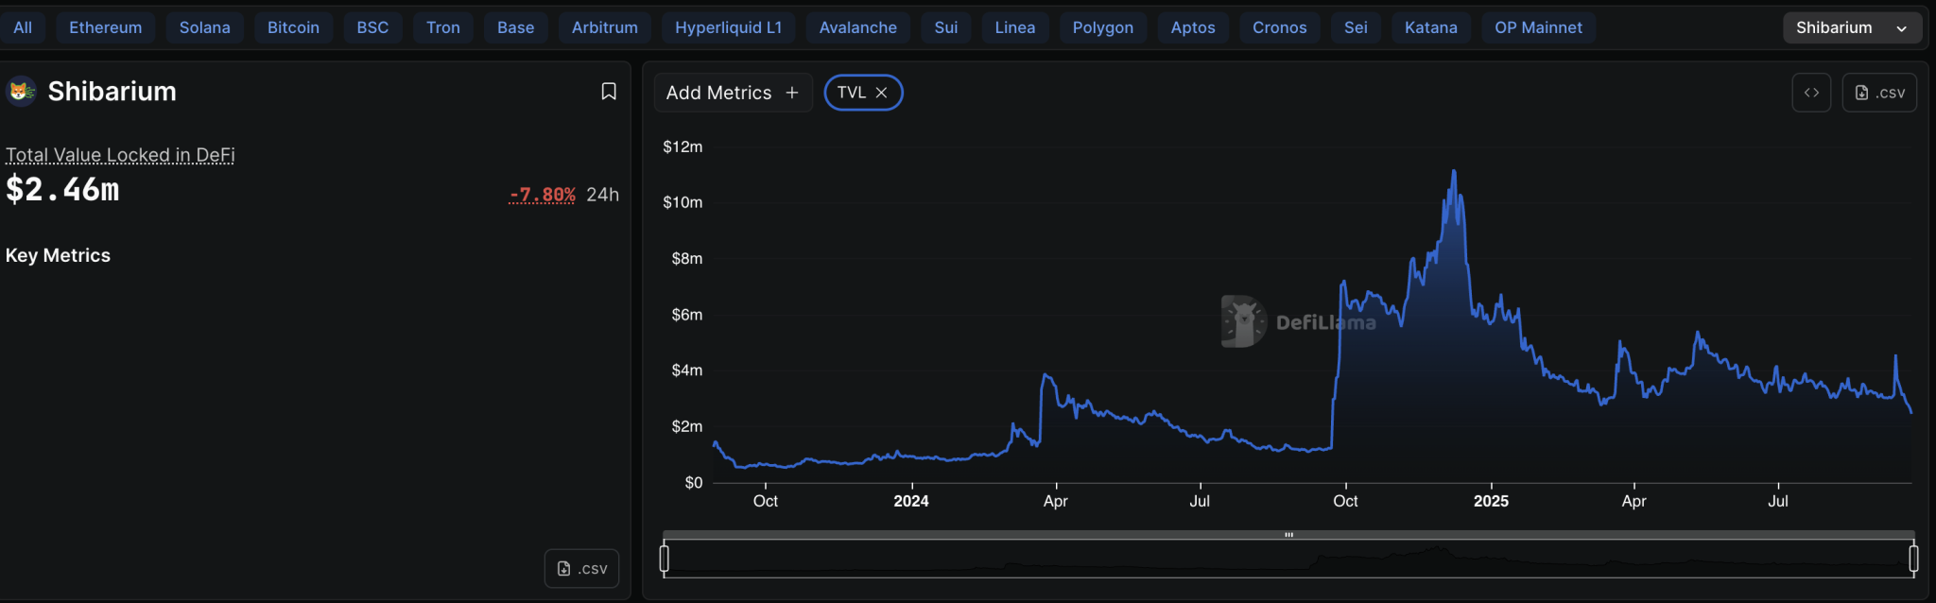The height and width of the screenshot is (603, 1936).
Task: Open the Hyperliquid L1 chain page
Action: (x=729, y=27)
